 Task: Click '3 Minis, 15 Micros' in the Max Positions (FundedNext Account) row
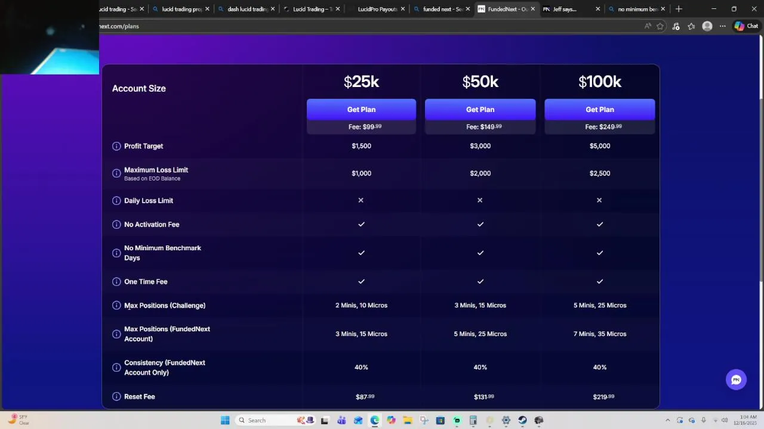click(x=361, y=334)
